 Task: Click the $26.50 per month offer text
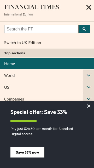pos(42,131)
